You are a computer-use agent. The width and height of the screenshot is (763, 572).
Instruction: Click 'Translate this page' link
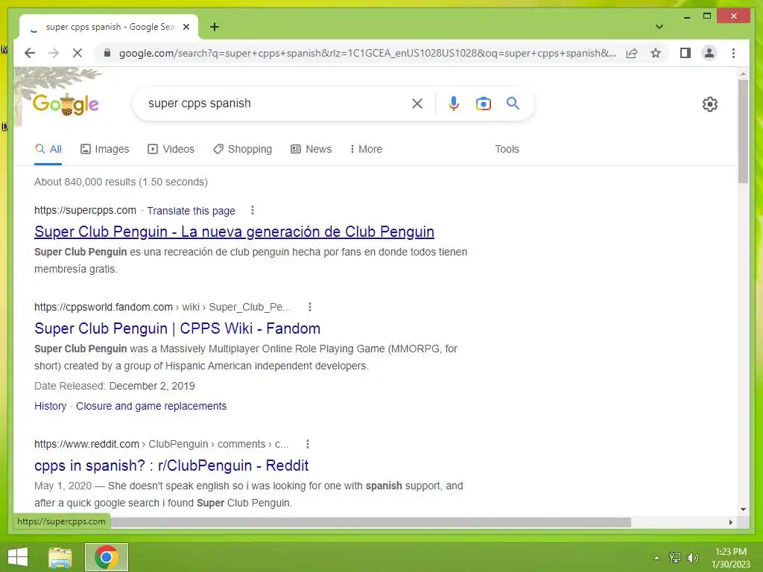click(191, 211)
